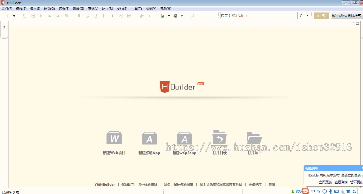This screenshot has width=363, height=194.
Task: Expand the browser run dropdown arrow
Action: coord(182,16)
